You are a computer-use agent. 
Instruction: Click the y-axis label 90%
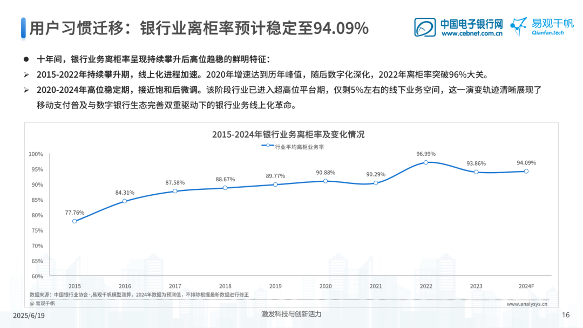[x=37, y=184]
